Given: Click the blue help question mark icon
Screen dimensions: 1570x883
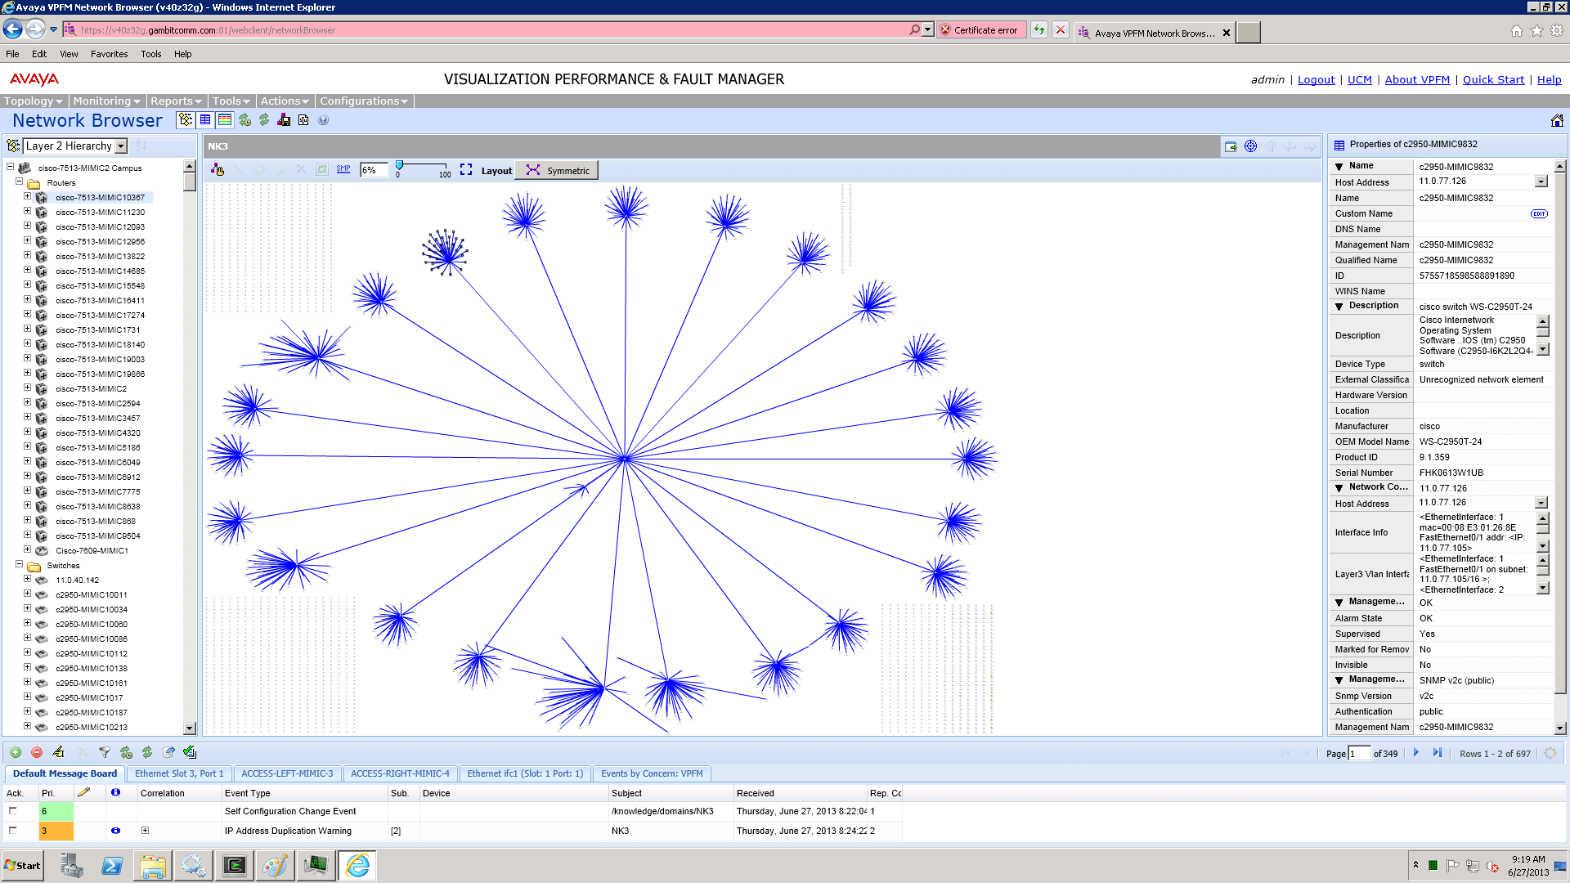Looking at the screenshot, I should [x=323, y=120].
